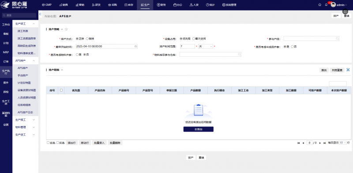Jump to first page in pager
The width and height of the screenshot is (353, 173).
pos(299,143)
